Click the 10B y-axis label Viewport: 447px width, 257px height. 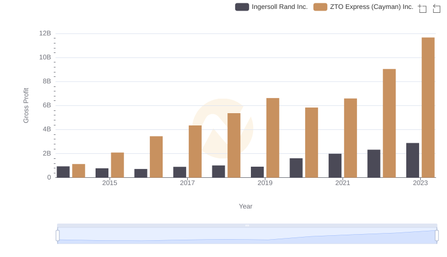click(x=45, y=57)
